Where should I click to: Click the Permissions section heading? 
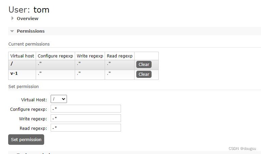click(31, 31)
